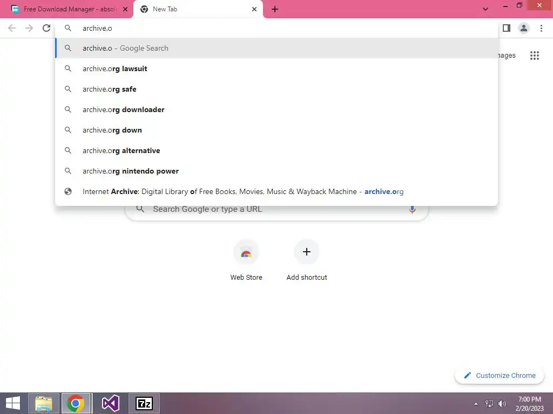Image resolution: width=553 pixels, height=414 pixels.
Task: Pick the 'archive.org down' suggestion
Action: coord(276,130)
